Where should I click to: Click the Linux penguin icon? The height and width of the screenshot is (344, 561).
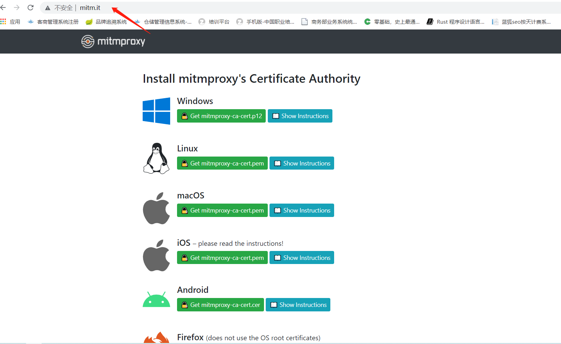156,158
